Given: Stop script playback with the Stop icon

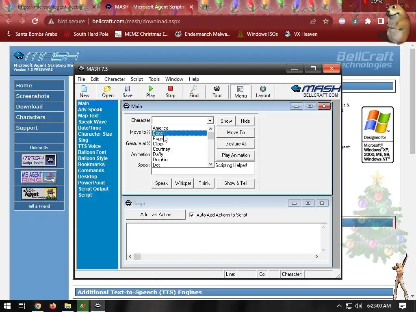Looking at the screenshot, I should point(170,91).
